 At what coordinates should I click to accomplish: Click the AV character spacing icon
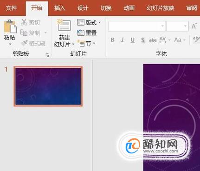[x=163, y=40]
